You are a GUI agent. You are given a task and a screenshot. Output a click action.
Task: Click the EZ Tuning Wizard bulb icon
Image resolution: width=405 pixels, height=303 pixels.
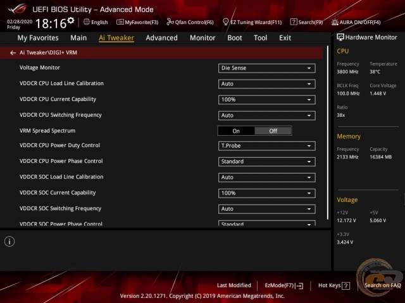pos(225,22)
